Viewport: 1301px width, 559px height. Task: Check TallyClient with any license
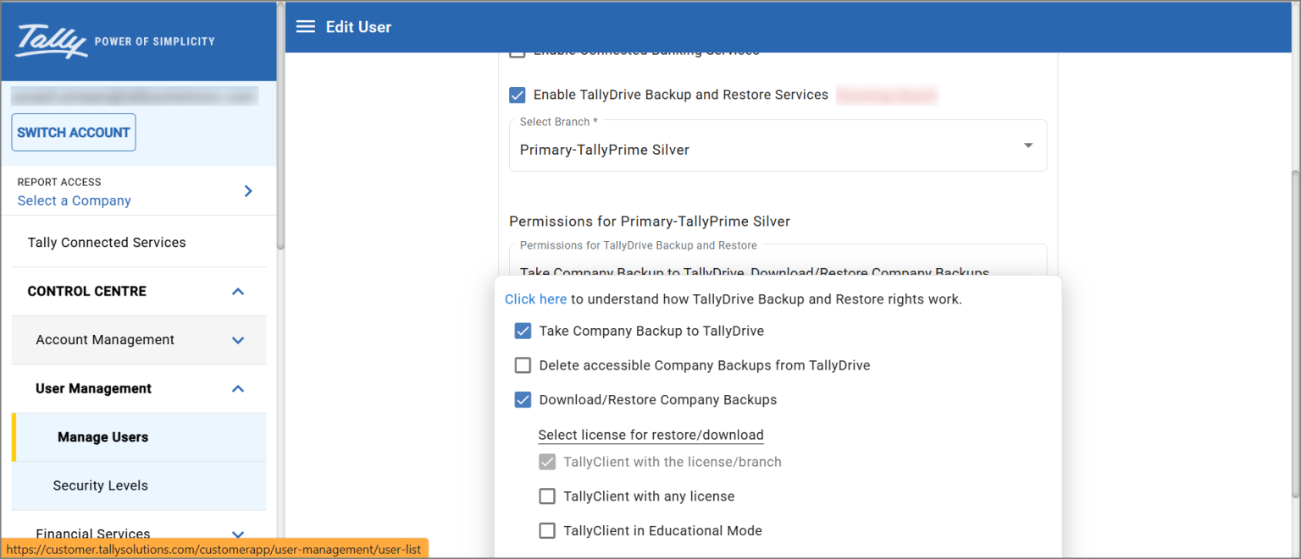[x=548, y=496]
